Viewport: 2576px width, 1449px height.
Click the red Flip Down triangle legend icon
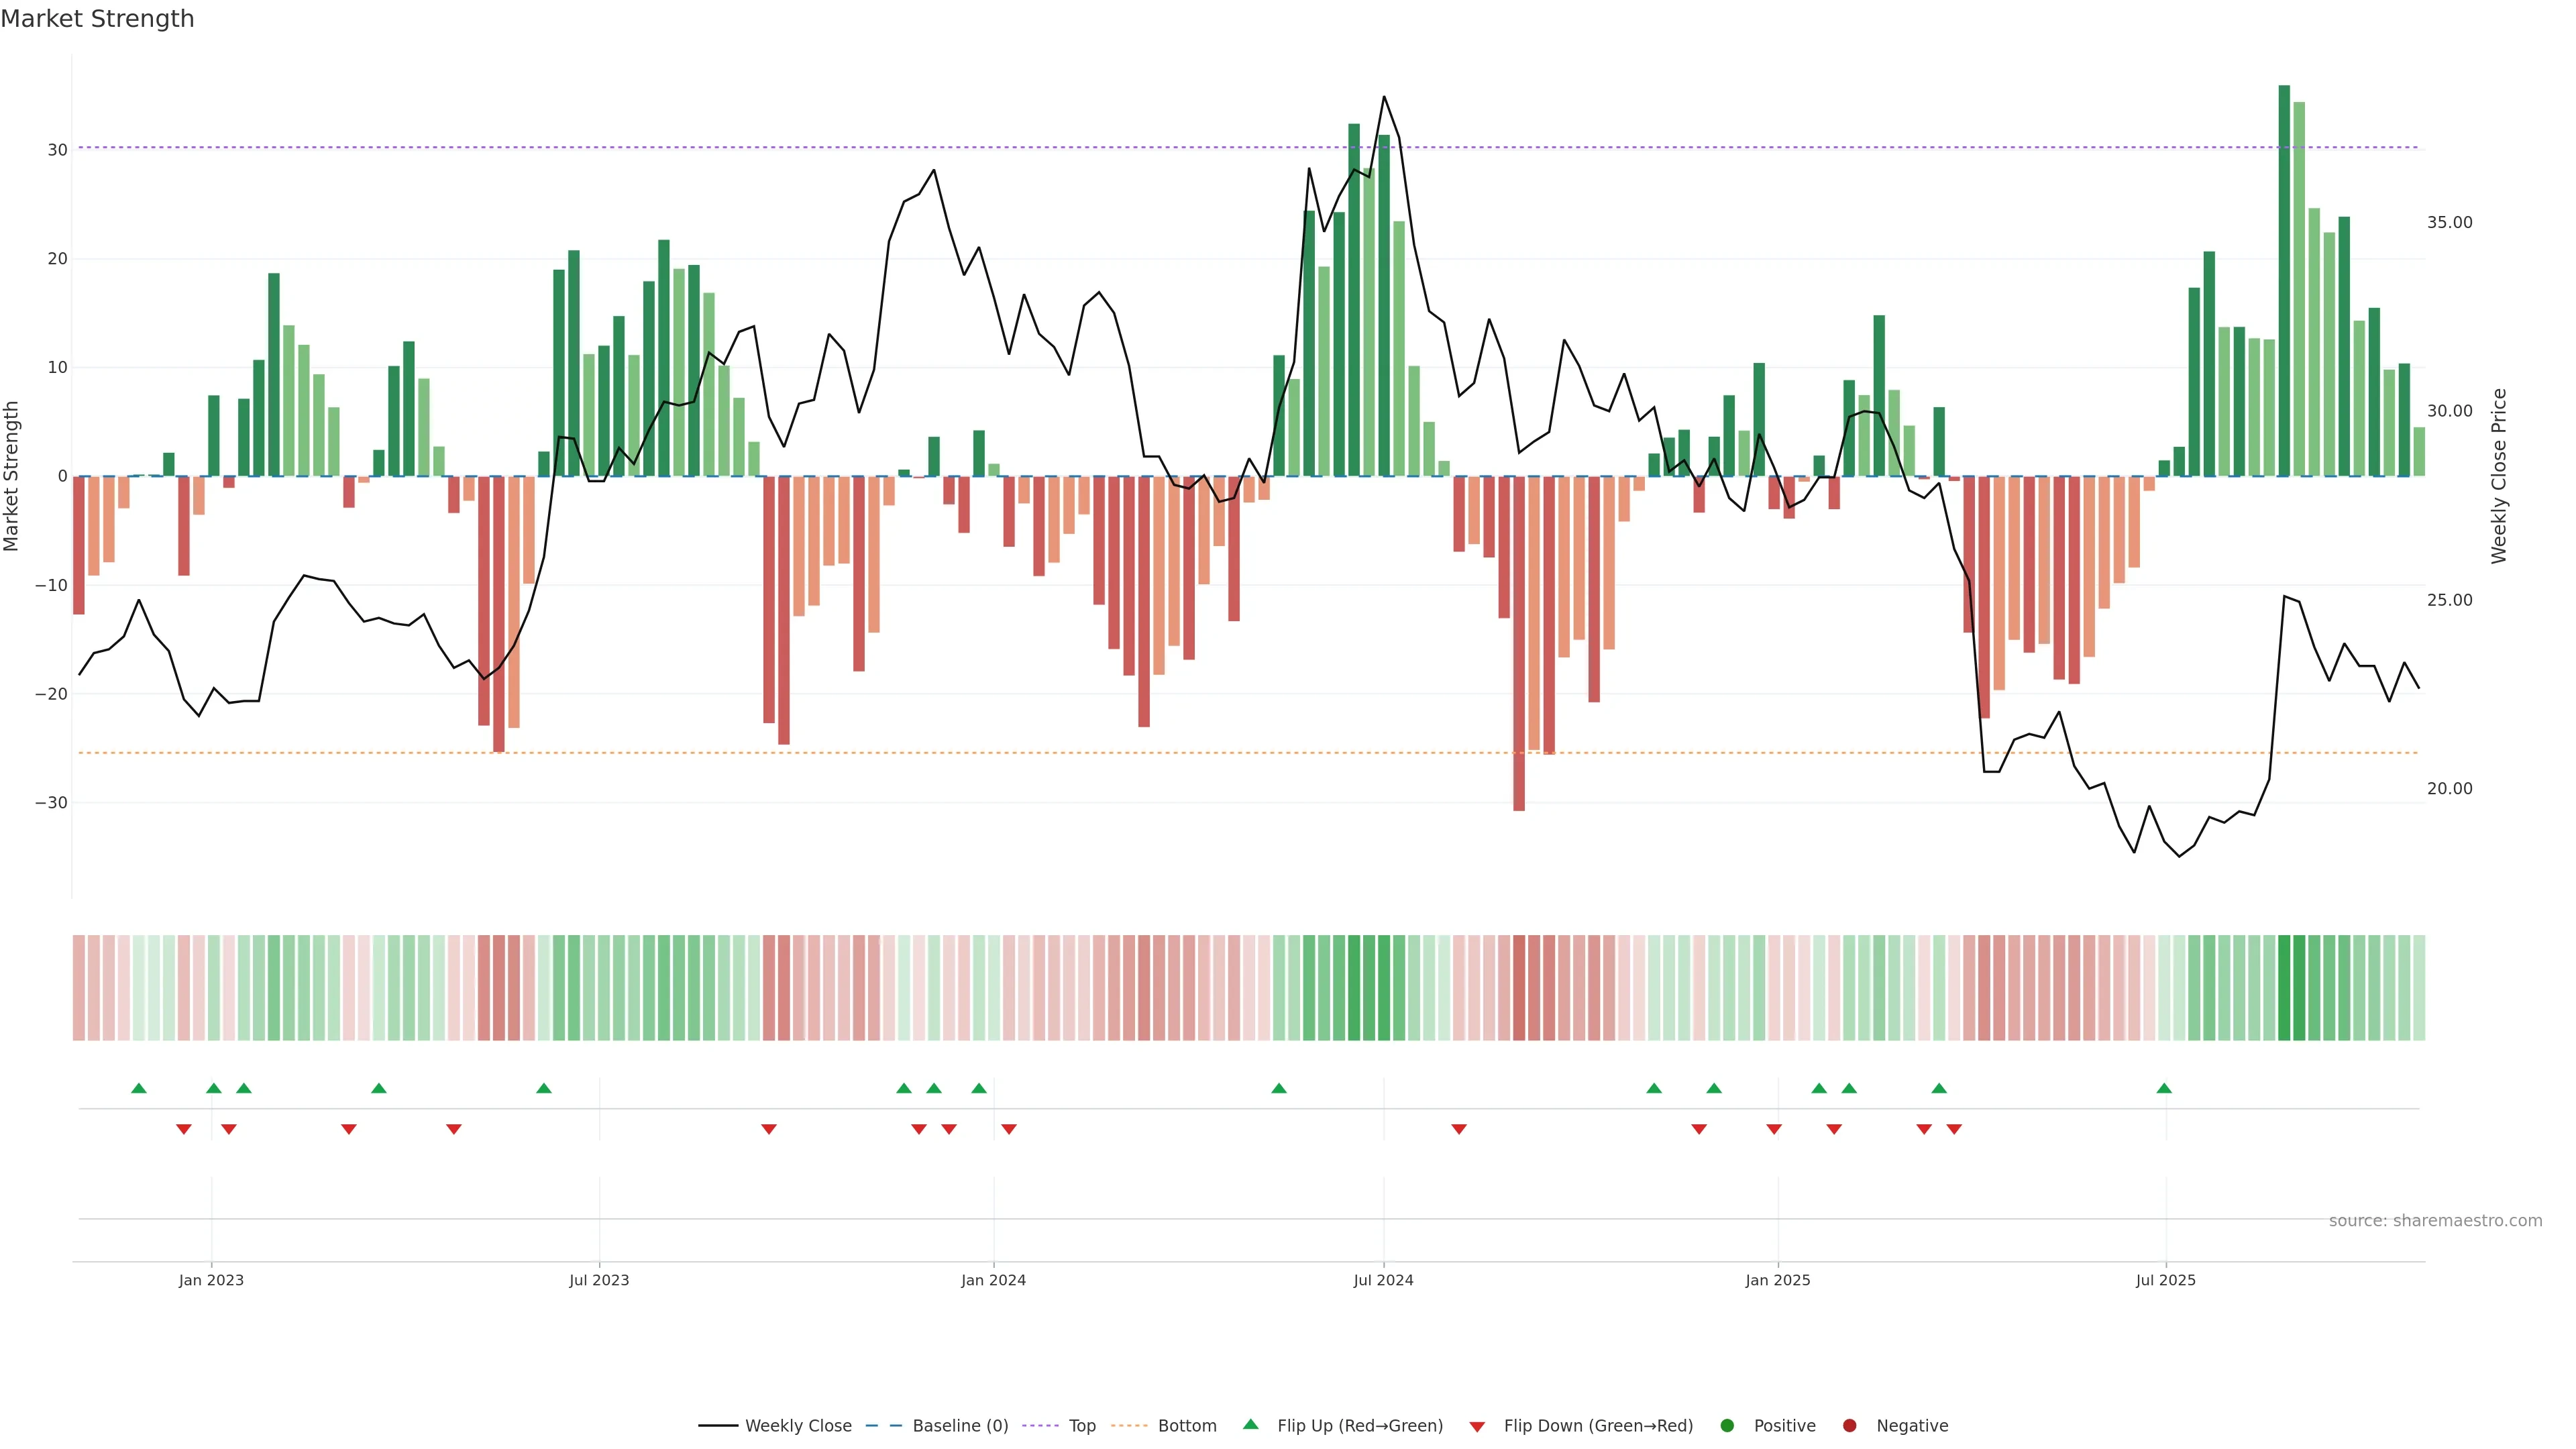1477,1427
